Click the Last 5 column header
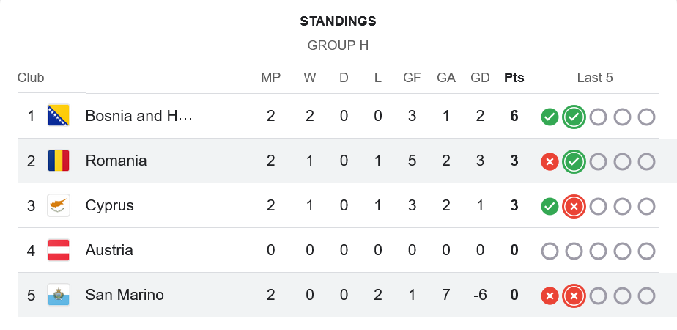677x330 pixels. pos(595,78)
